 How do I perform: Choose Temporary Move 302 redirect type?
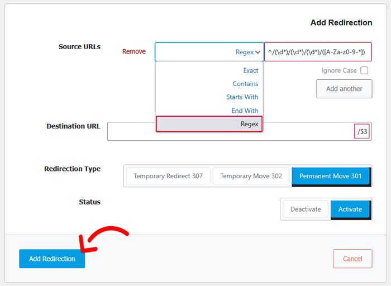[x=251, y=176]
